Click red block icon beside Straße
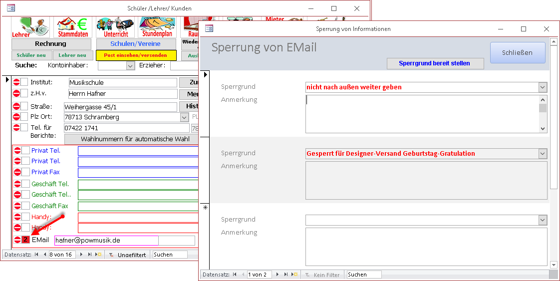 point(16,106)
